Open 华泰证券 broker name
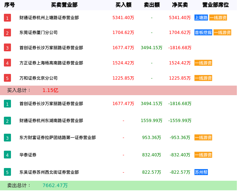The height and width of the screenshot is (191, 239). click(28, 155)
